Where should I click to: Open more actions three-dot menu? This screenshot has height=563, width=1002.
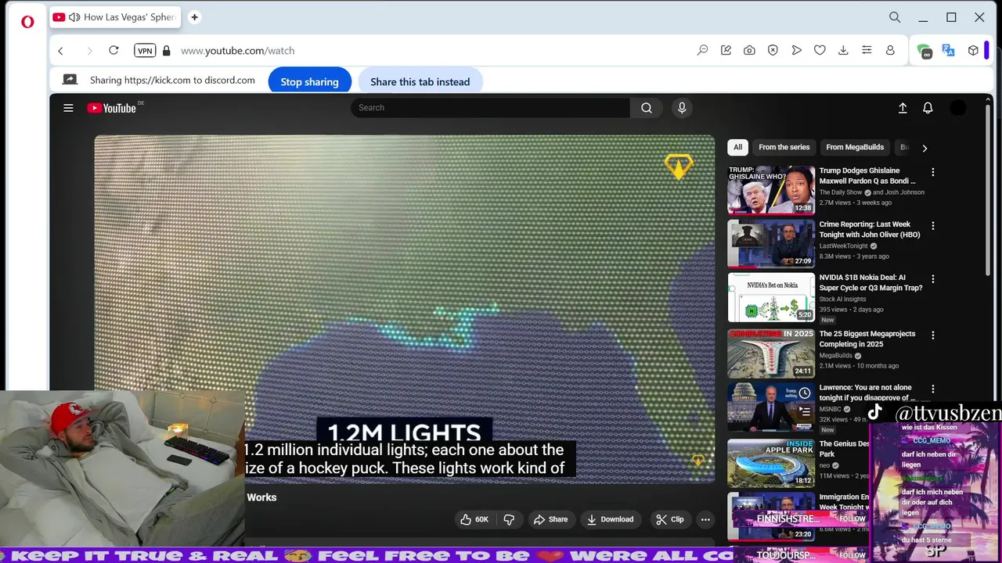(705, 519)
